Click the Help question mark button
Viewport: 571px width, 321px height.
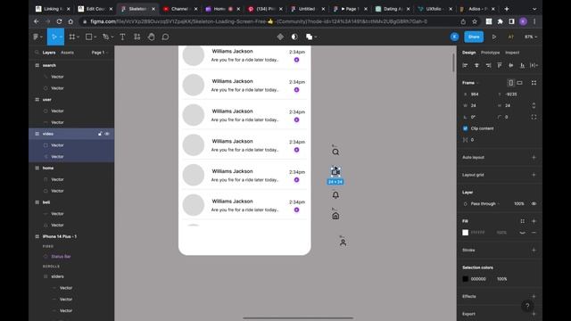527,306
